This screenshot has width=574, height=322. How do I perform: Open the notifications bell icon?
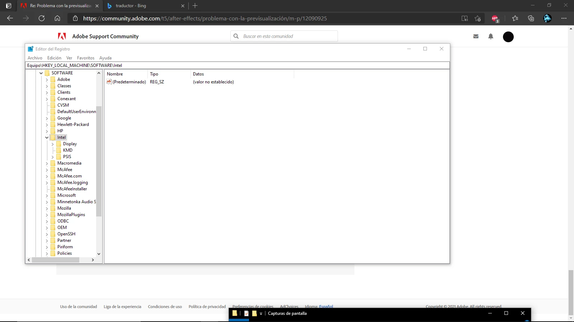491,36
